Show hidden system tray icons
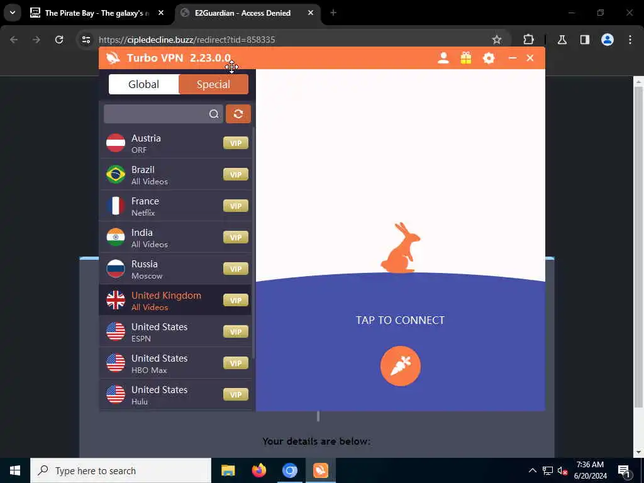Image resolution: width=644 pixels, height=483 pixels. (532, 470)
